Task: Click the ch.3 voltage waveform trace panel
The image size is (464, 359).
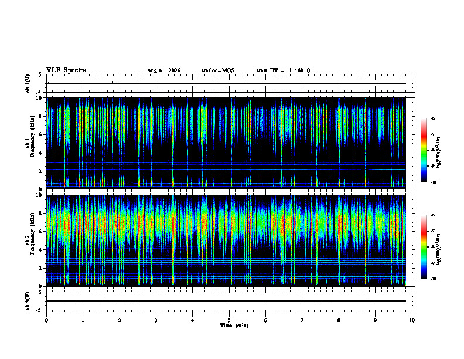Action: pos(229,301)
